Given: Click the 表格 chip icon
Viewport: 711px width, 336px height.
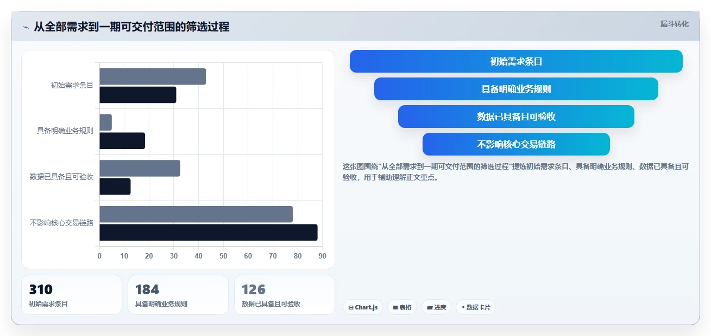Looking at the screenshot, I should click(395, 308).
